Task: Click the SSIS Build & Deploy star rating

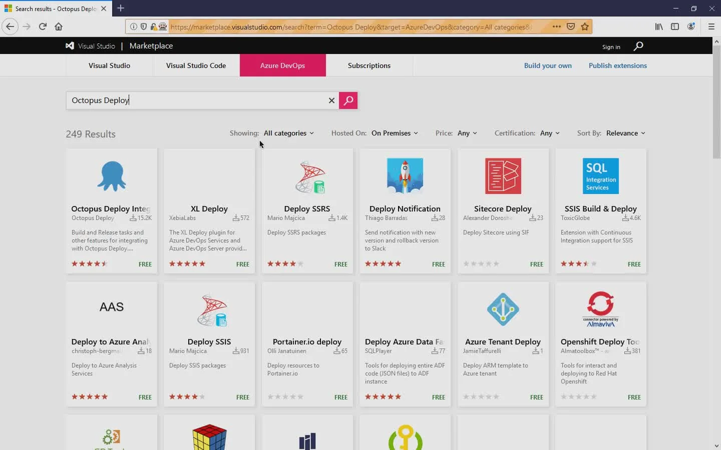Action: point(579,264)
